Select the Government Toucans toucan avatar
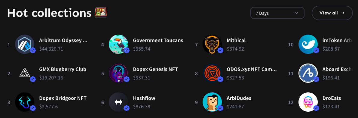This screenshot has height=118, width=358. coord(118,44)
